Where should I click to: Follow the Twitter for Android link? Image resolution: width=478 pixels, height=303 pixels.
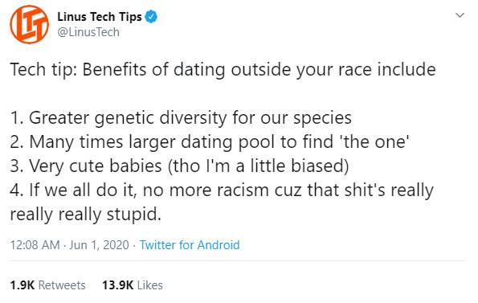(190, 245)
